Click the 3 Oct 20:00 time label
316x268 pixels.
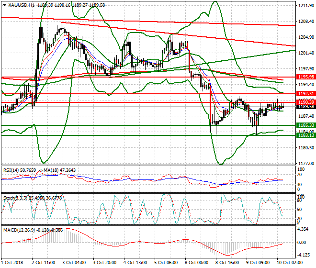tap(104, 263)
